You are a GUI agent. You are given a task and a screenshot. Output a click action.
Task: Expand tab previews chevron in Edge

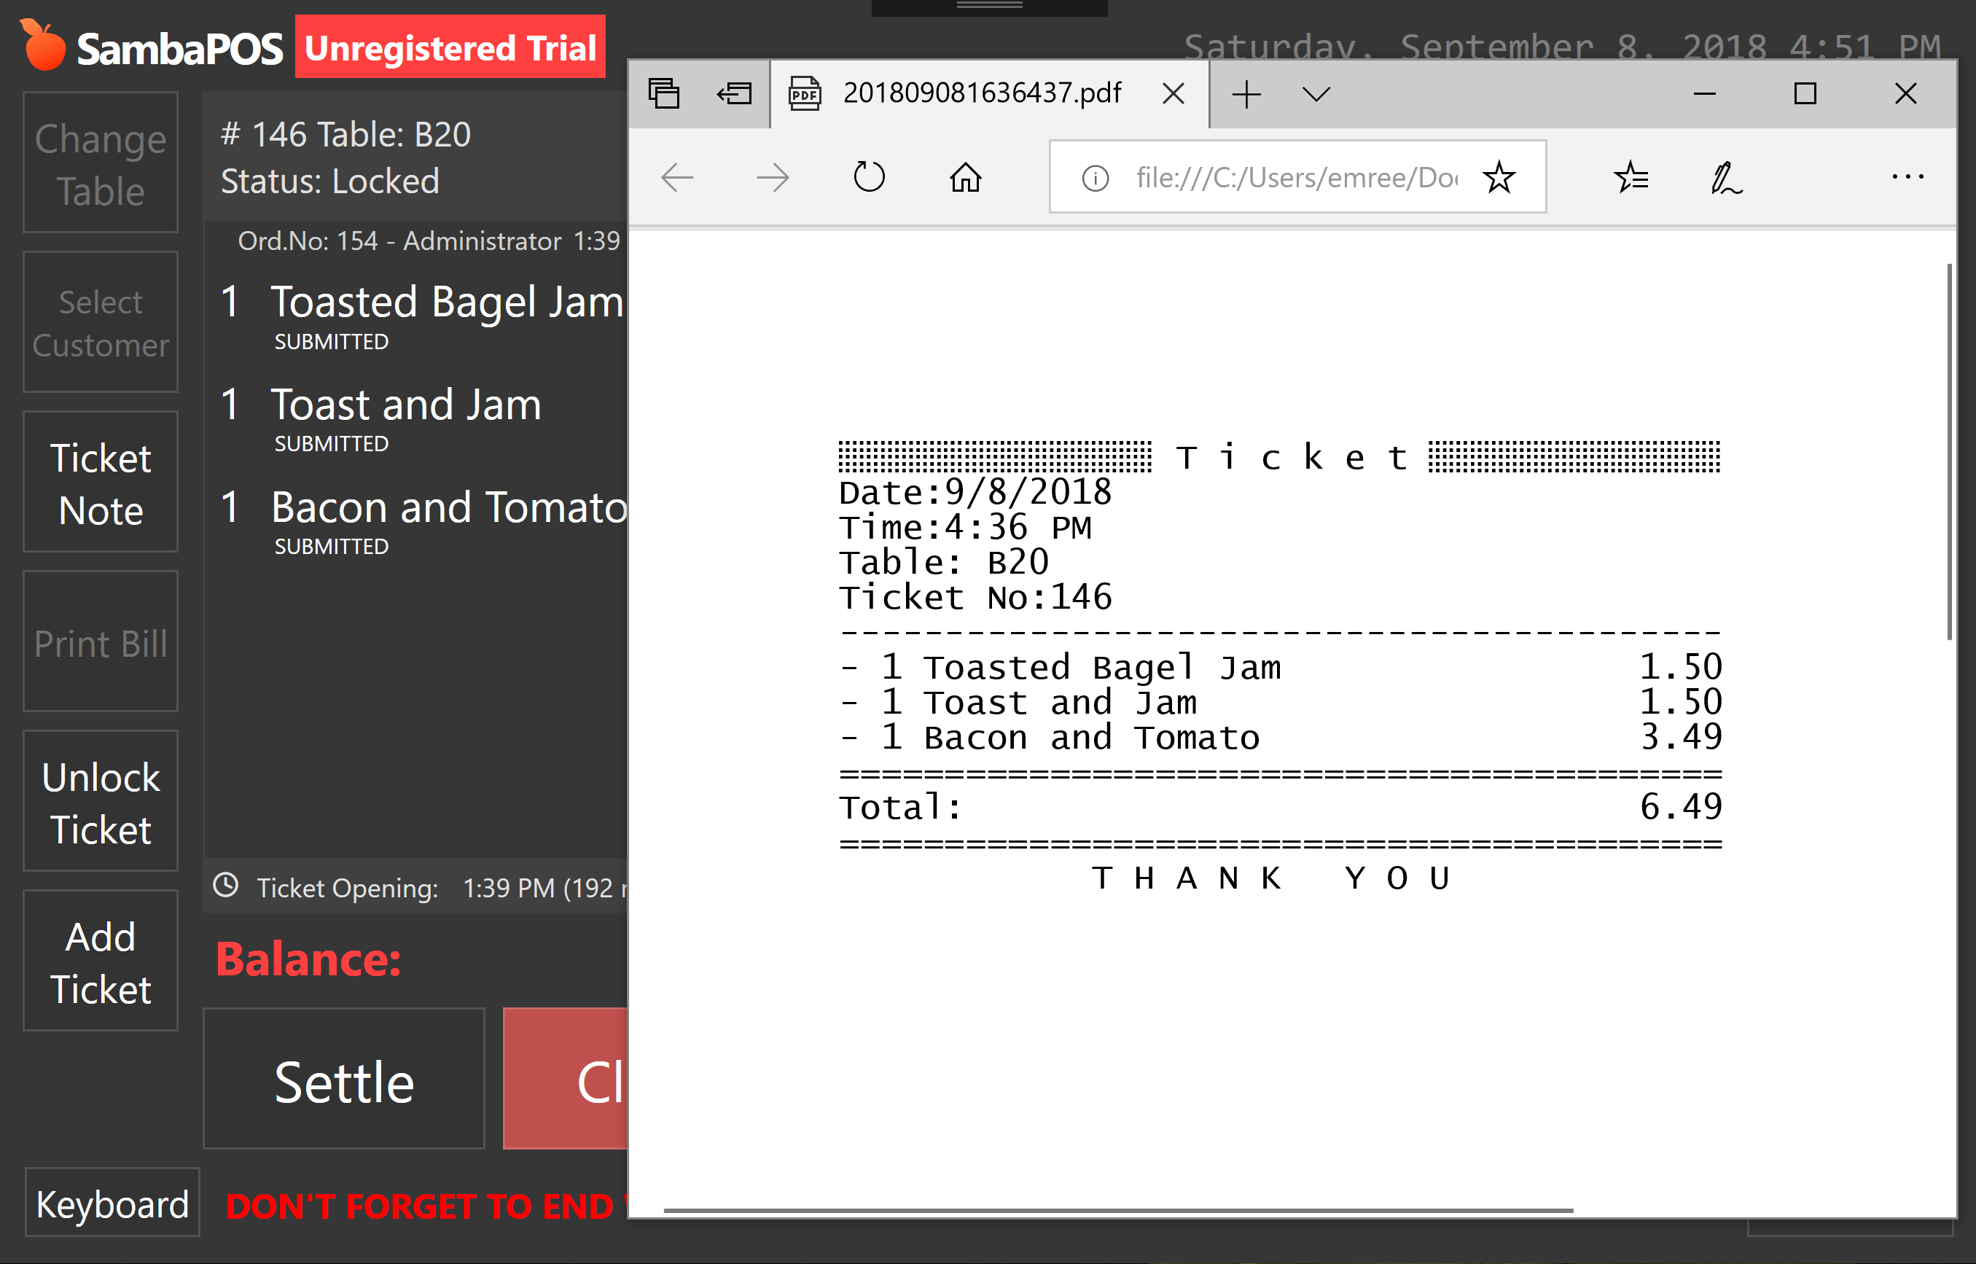click(1316, 93)
